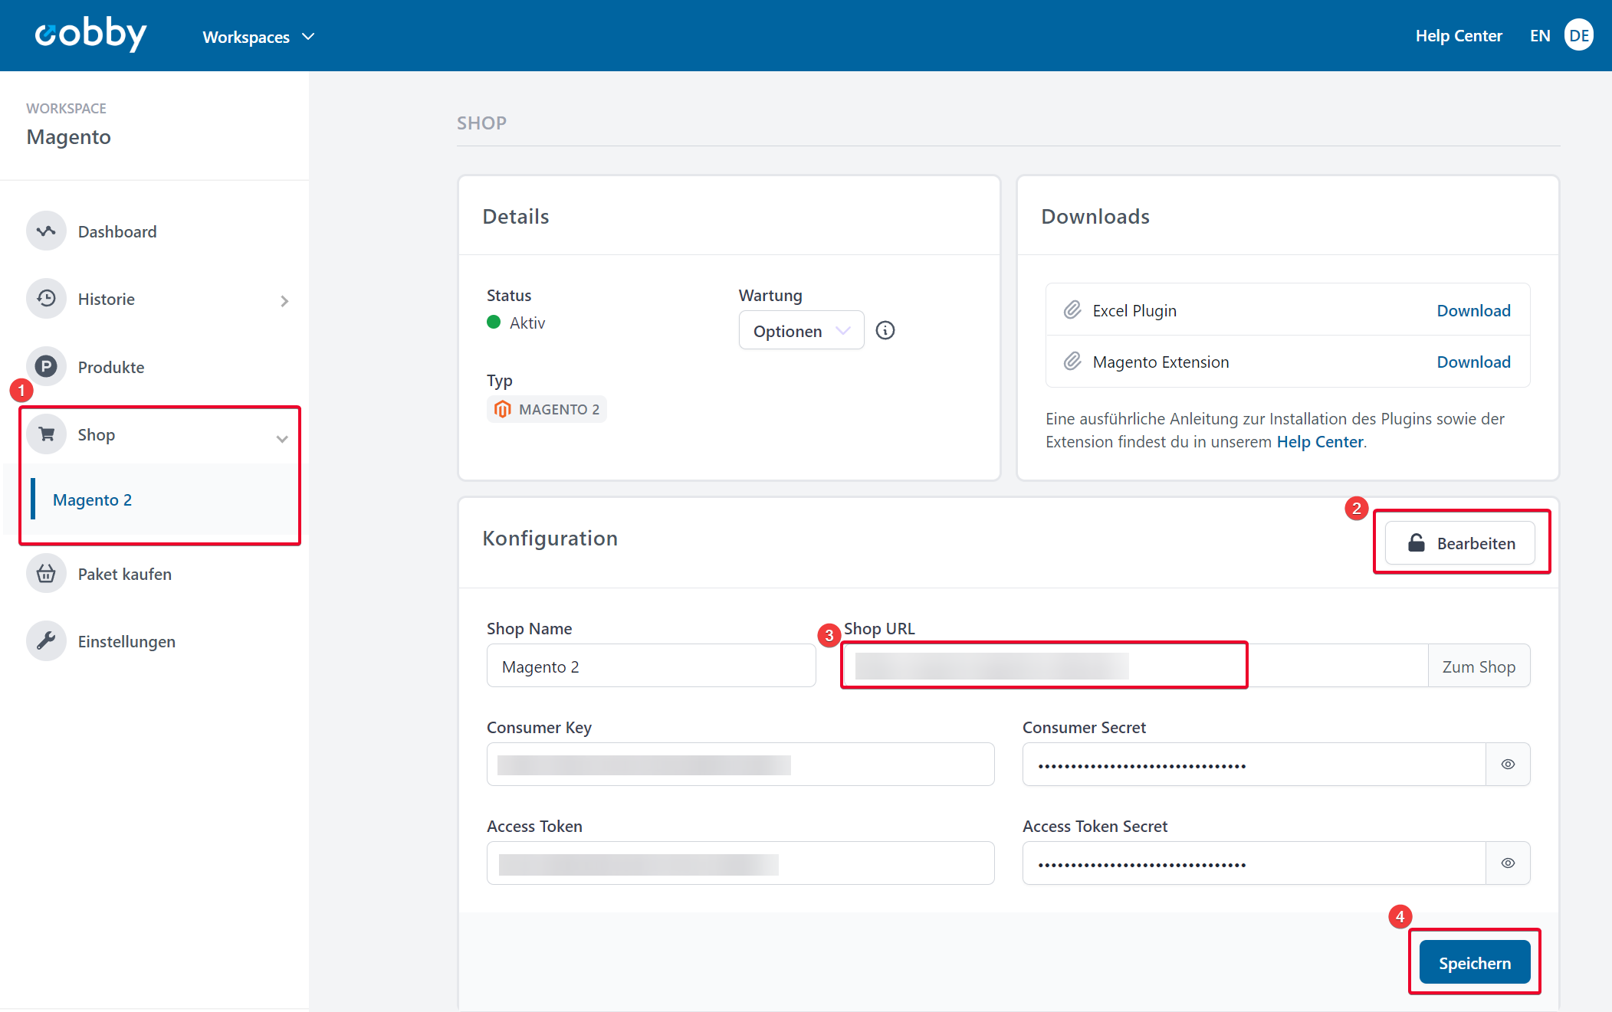Click the cobby logo
1612x1012 pixels.
pos(90,34)
